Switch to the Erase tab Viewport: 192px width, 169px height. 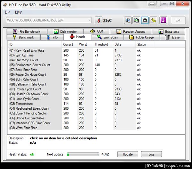click(172, 37)
